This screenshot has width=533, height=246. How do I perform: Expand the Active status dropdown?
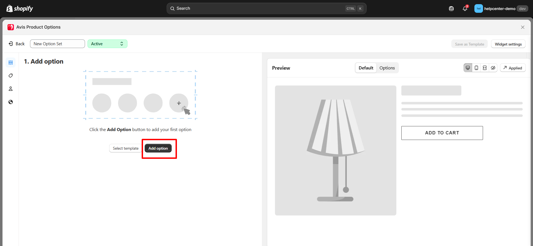(x=107, y=44)
